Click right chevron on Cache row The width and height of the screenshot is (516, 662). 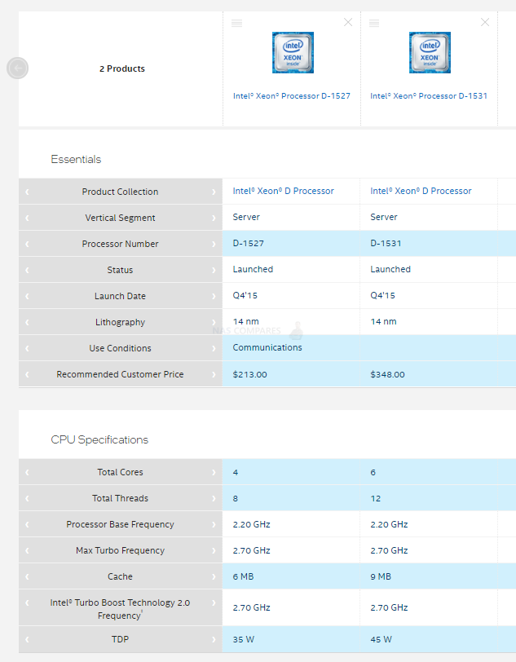[214, 576]
